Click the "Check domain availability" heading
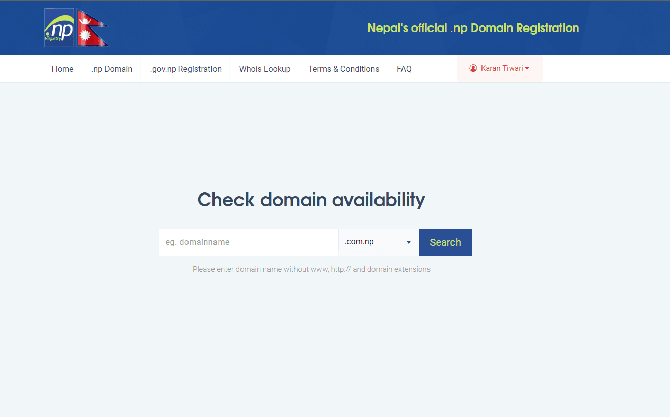Screen dimensions: 670x417 311,200
